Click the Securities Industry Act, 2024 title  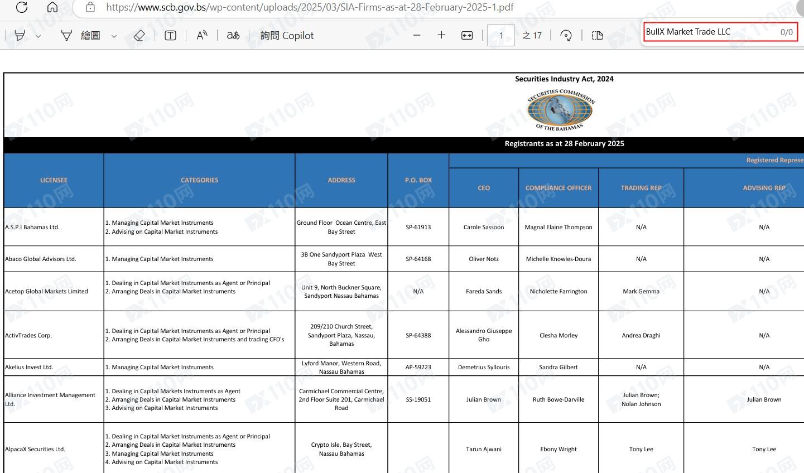564,79
